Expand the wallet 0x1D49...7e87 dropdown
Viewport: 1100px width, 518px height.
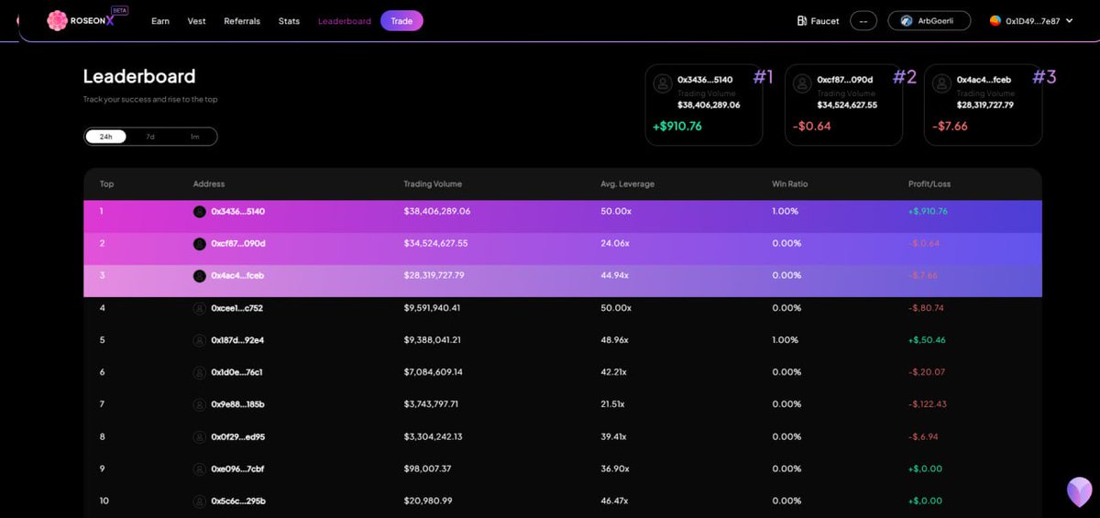click(1031, 20)
